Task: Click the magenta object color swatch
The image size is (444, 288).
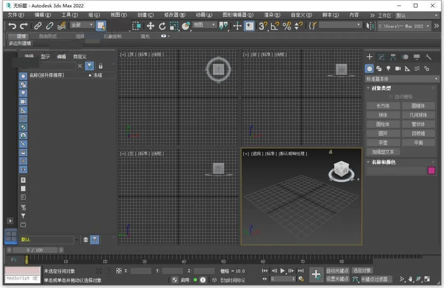Action: tap(431, 170)
